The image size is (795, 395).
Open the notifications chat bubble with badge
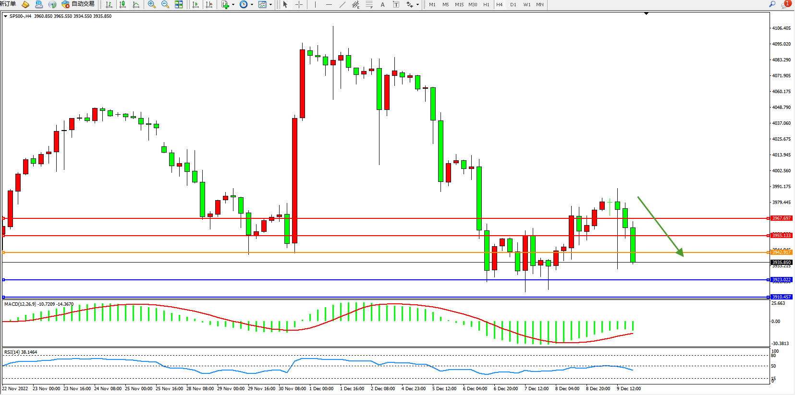tap(786, 4)
